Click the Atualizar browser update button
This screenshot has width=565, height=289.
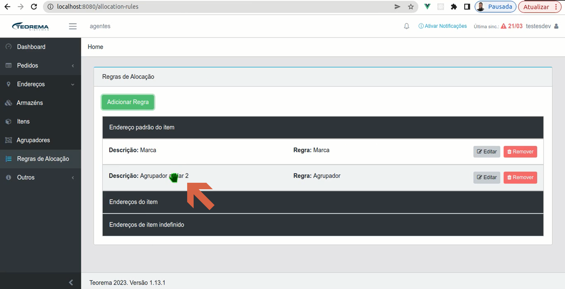[536, 7]
